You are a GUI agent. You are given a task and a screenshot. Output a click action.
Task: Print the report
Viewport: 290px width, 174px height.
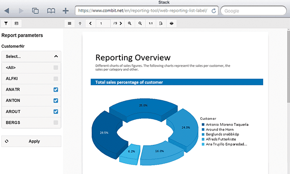171,23
